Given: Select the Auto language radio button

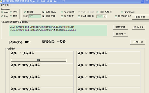Looking at the screenshot, I should pos(2,12).
